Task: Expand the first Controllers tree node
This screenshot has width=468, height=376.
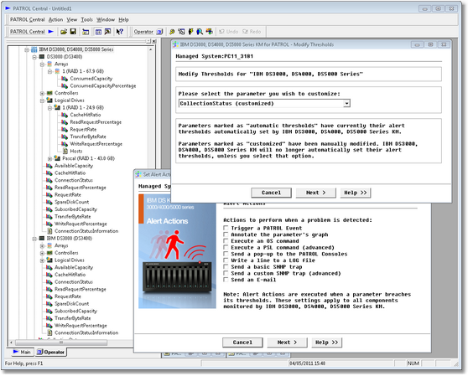Action: point(42,94)
